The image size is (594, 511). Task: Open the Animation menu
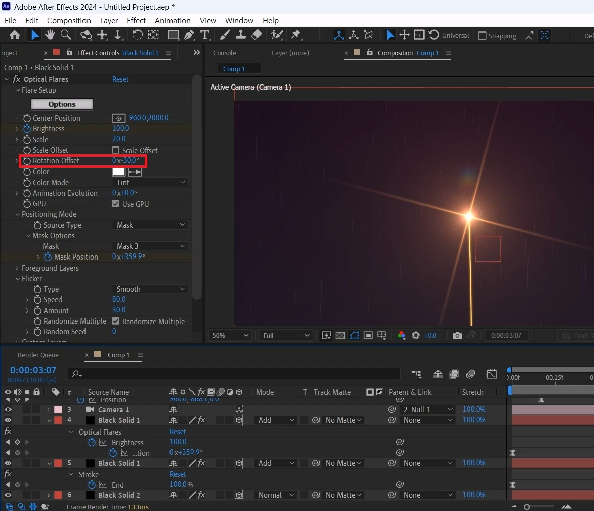coord(173,21)
